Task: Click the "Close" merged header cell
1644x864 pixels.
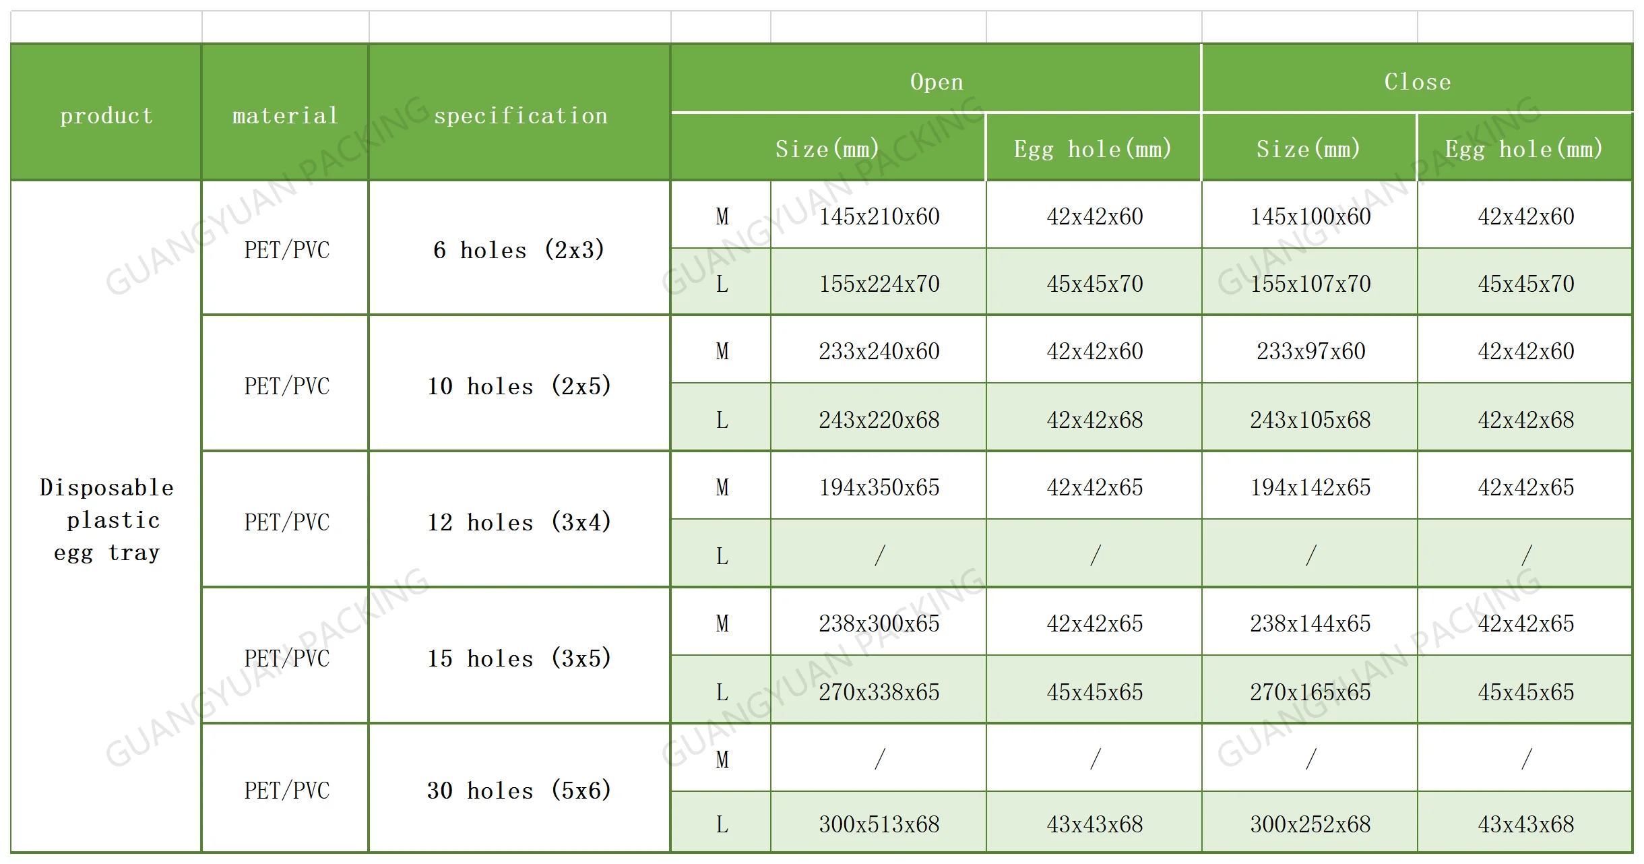Action: 1417,82
